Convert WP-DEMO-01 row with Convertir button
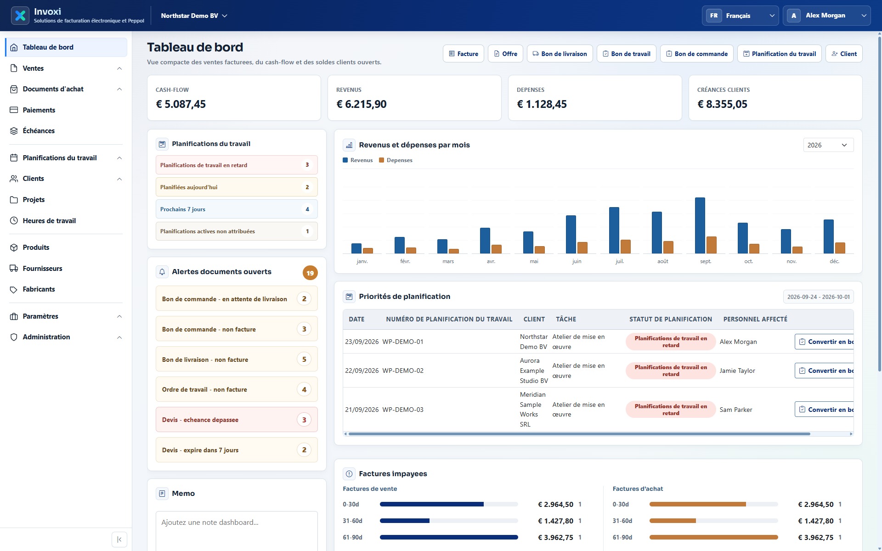882x551 pixels. (x=824, y=342)
